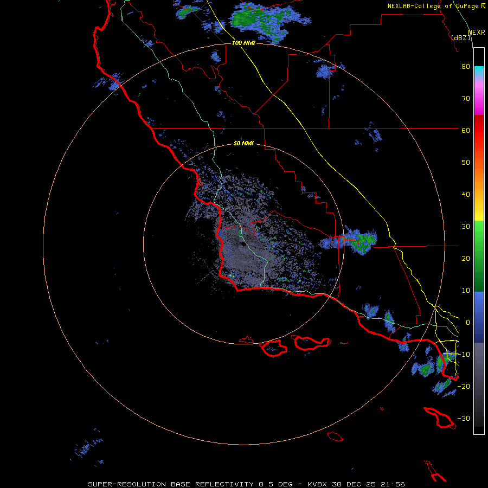
Task: Click the '[dBZ]' unit label
Action: [461, 38]
